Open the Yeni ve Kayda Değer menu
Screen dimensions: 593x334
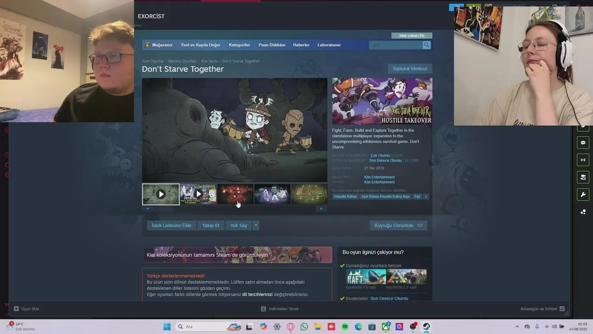pyautogui.click(x=201, y=45)
